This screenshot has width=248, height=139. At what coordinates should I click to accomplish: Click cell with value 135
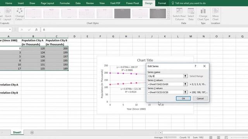click(x=33, y=69)
